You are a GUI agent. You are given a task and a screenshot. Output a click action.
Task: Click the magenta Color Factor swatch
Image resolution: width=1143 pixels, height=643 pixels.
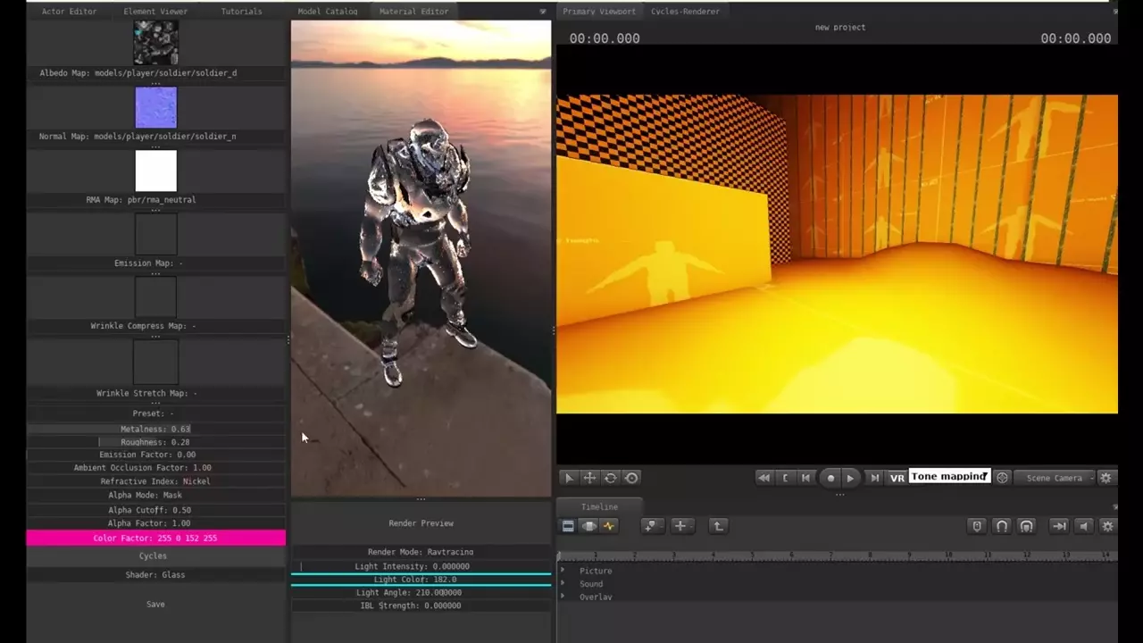pos(155,538)
